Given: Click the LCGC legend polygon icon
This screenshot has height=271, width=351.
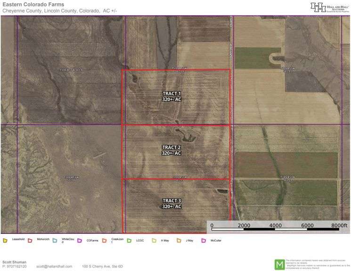Looking at the screenshot, I should (130, 240).
